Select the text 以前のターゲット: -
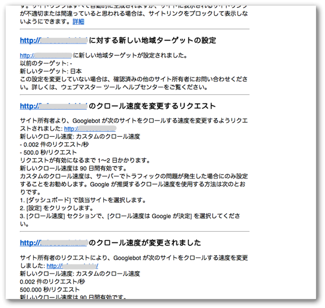 (46, 63)
